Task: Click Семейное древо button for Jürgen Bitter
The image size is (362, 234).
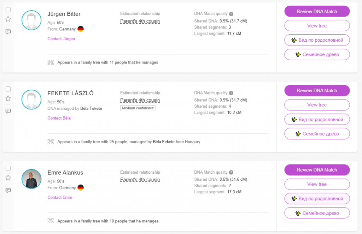Action: pyautogui.click(x=317, y=54)
